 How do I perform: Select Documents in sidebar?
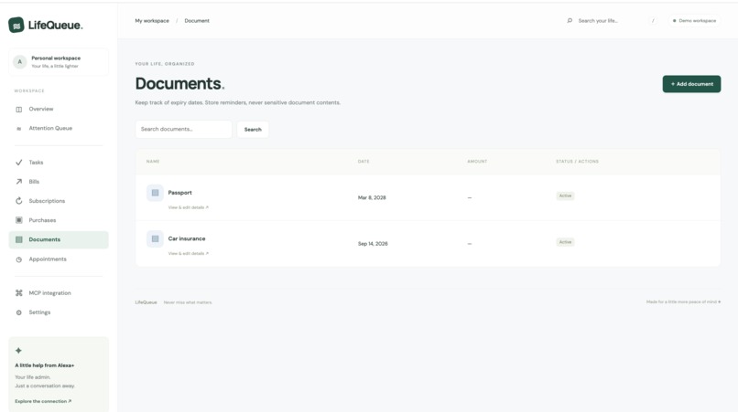click(x=59, y=239)
